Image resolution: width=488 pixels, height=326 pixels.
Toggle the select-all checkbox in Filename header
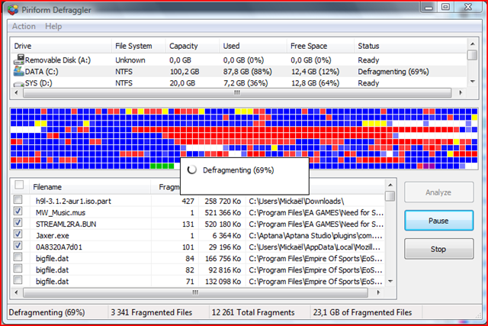pyautogui.click(x=19, y=185)
